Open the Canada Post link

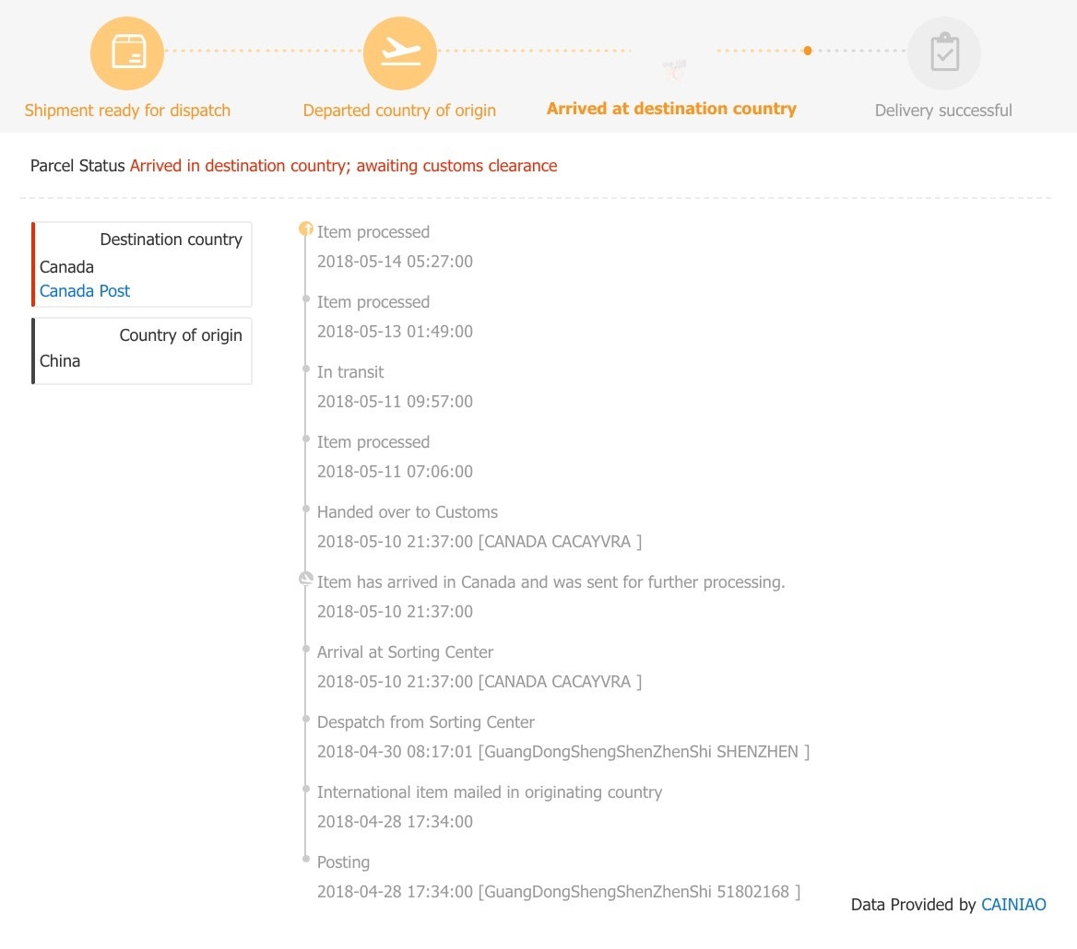click(x=85, y=291)
